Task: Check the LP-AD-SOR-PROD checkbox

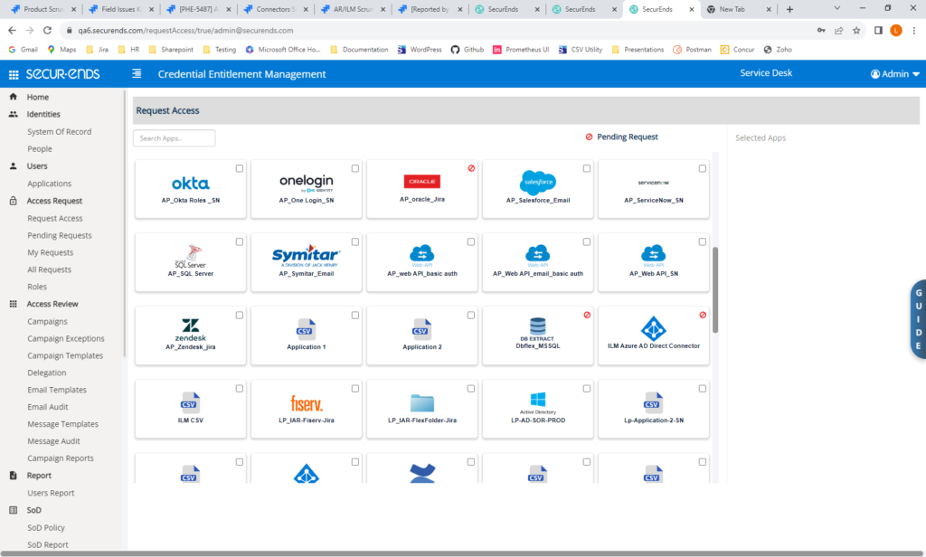Action: click(586, 389)
